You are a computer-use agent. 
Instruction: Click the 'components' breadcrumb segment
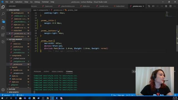[43, 10]
